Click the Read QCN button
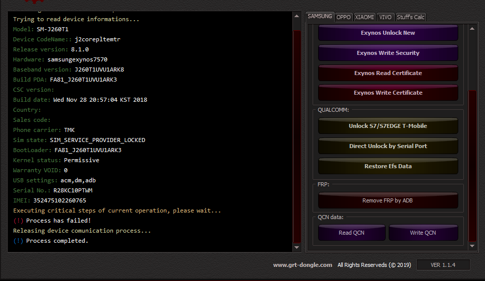Viewport: 485px width, 281px height. 352,233
